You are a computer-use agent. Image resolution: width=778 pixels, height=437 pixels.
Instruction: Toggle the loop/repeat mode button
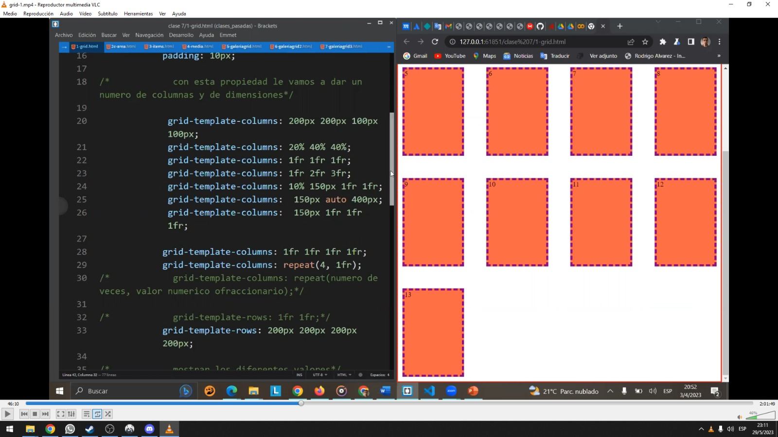(x=97, y=414)
